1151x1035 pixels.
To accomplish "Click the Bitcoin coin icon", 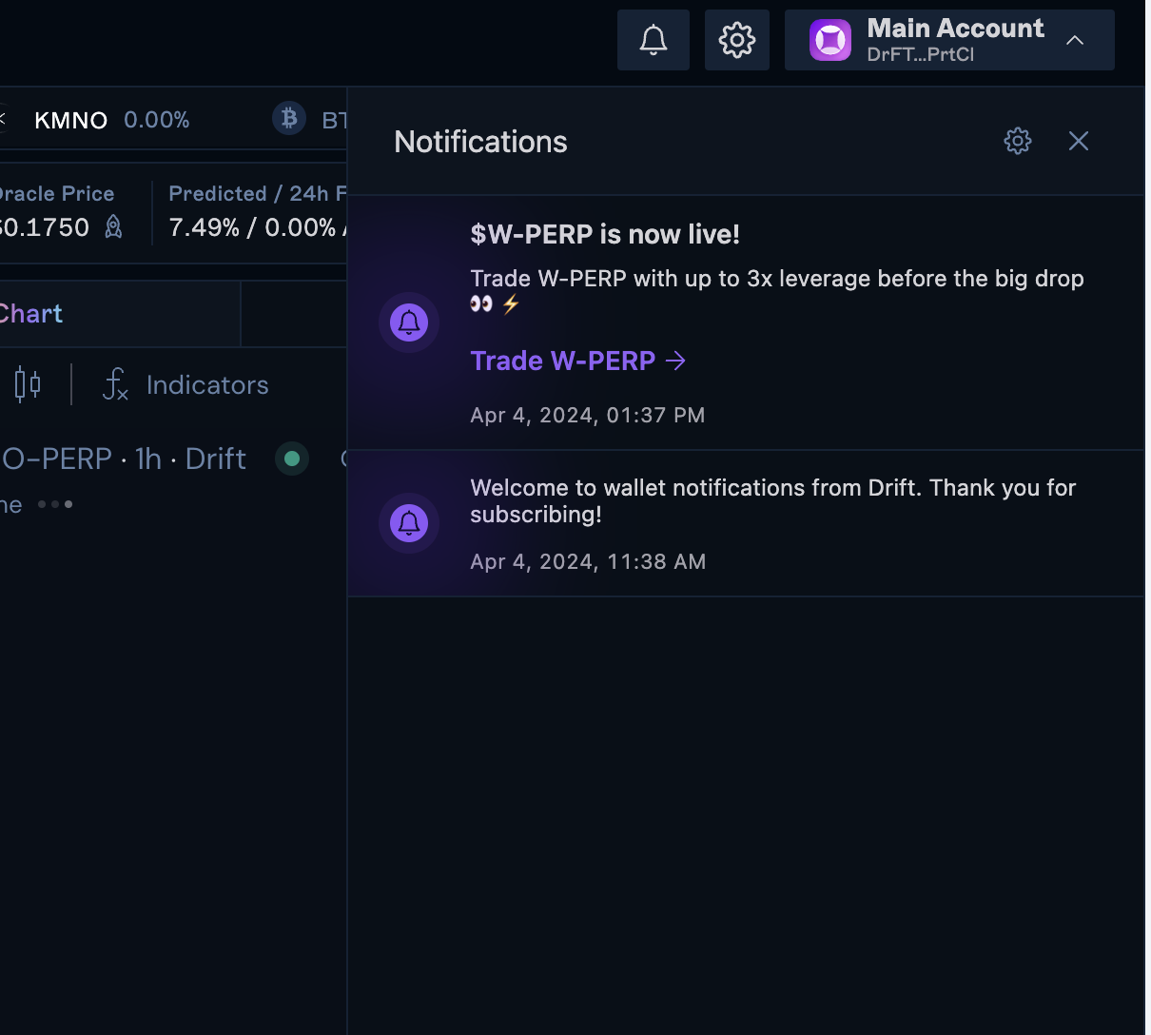I will click(289, 119).
